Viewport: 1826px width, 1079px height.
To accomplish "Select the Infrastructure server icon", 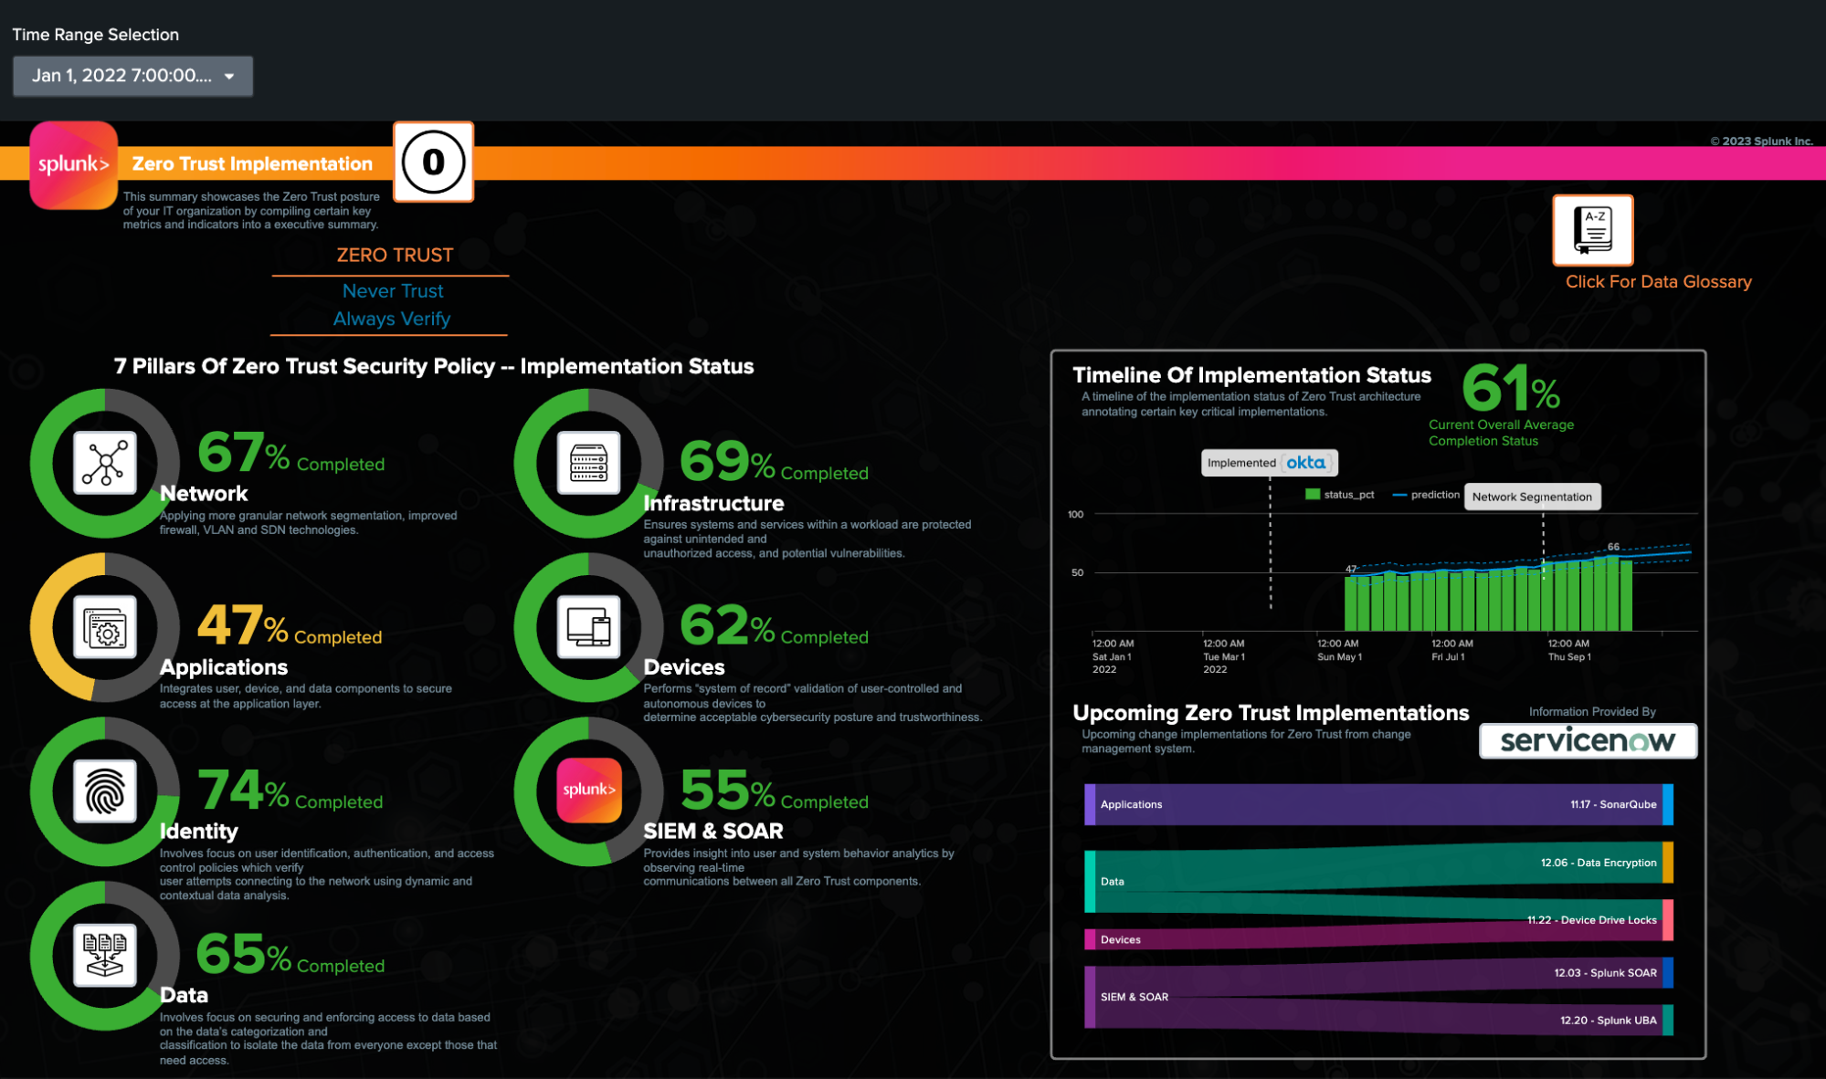I will coord(589,463).
